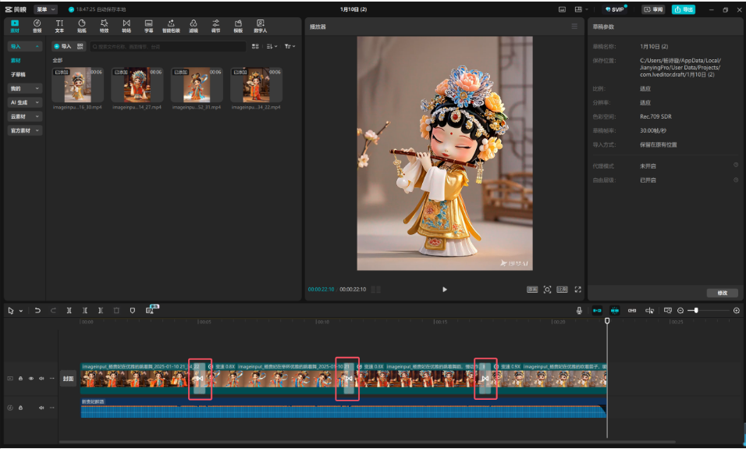Toggle auto snapping in the timeline
This screenshot has height=449, width=746.
tap(615, 311)
